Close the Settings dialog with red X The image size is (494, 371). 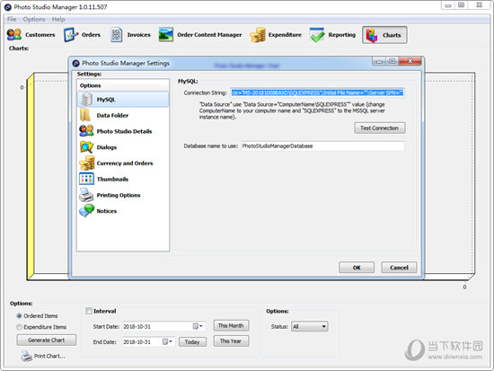[410, 61]
